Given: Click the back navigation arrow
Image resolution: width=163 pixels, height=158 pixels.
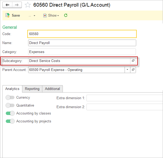Looking at the screenshot, I should click(x=7, y=5).
